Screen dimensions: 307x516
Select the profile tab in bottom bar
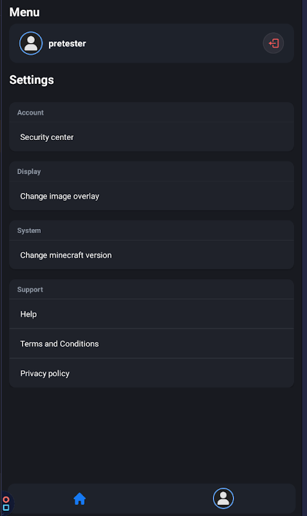(x=223, y=498)
